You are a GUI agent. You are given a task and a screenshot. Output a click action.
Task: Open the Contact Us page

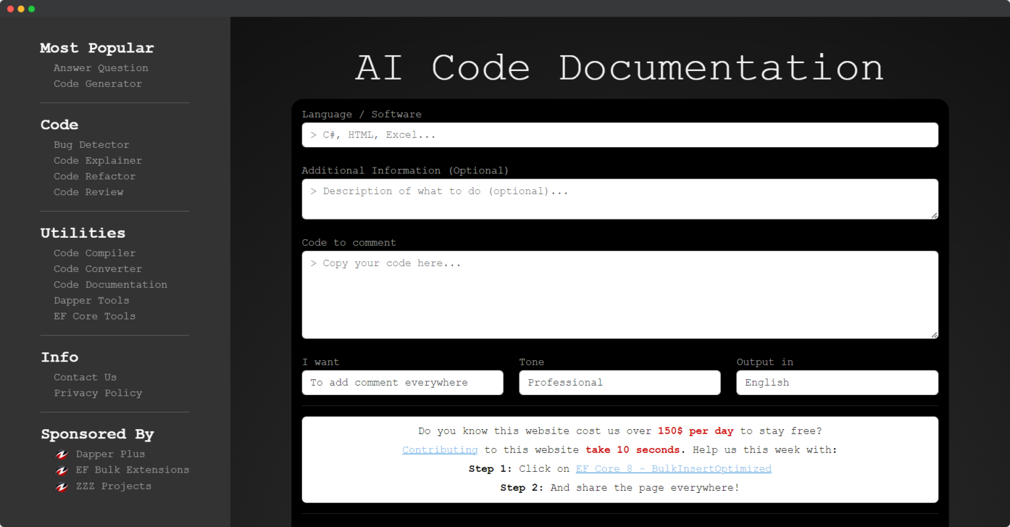point(85,377)
